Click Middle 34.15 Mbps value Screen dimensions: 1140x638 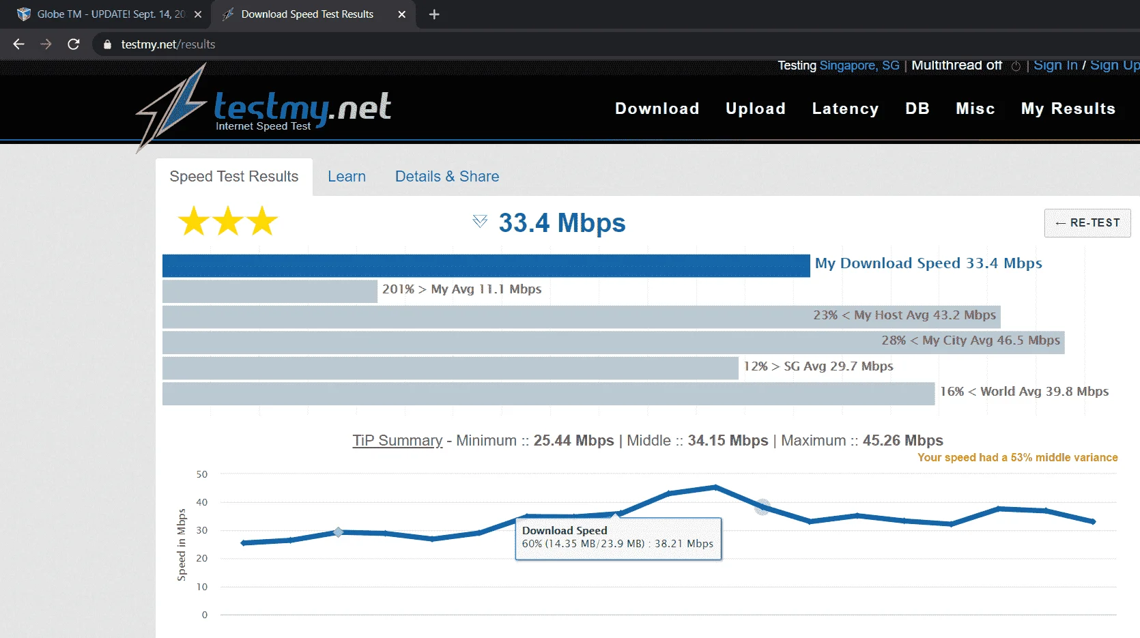[728, 441]
